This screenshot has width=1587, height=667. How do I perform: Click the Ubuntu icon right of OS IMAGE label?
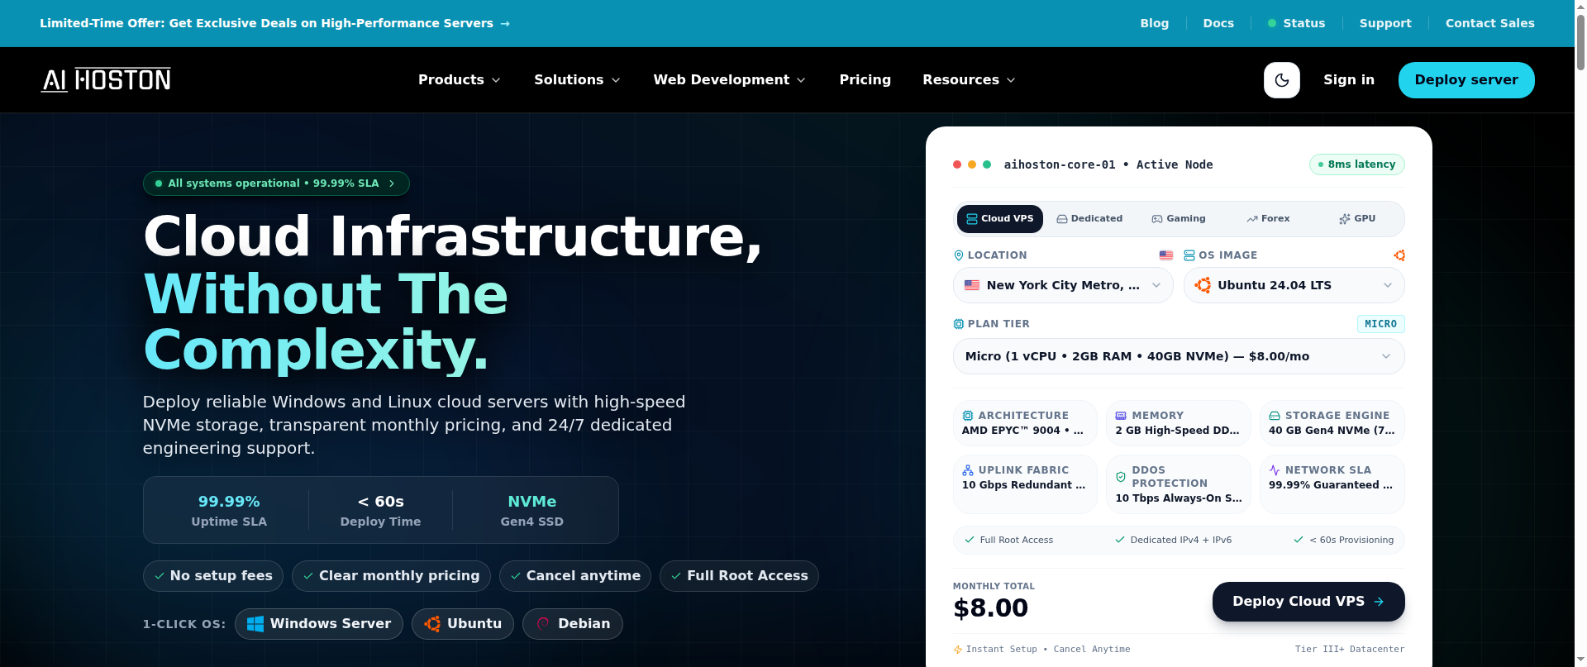pos(1399,255)
